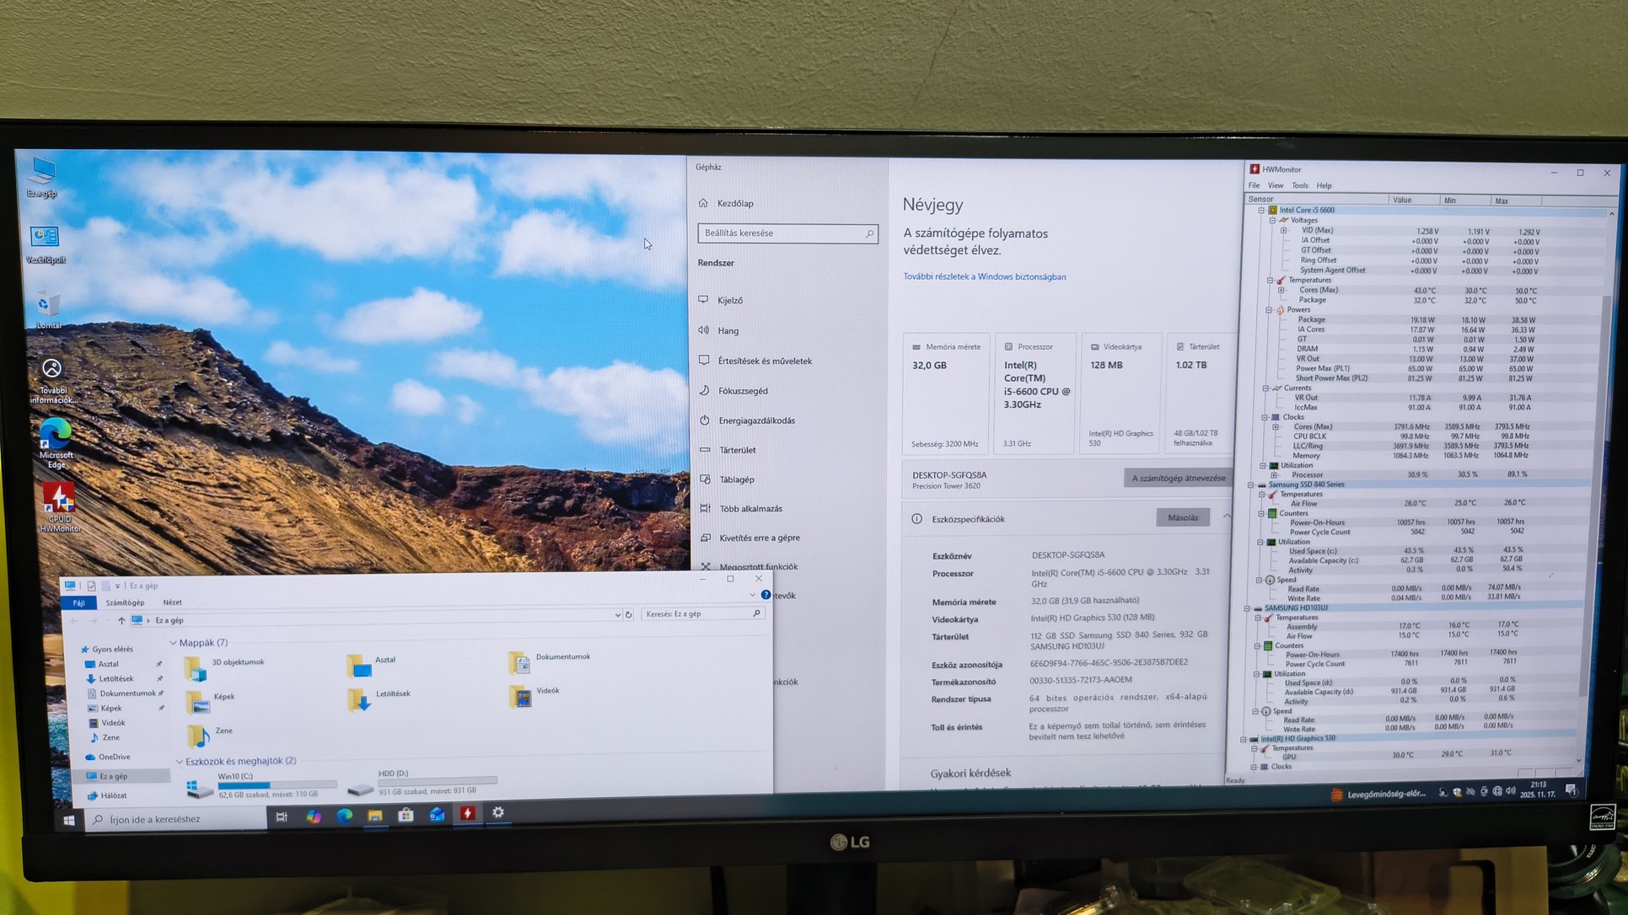This screenshot has width=1628, height=915.
Task: Collapse the Mappák (7) group
Action: click(x=174, y=643)
